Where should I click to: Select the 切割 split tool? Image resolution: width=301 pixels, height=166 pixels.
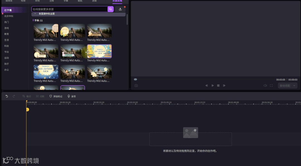point(40,96)
